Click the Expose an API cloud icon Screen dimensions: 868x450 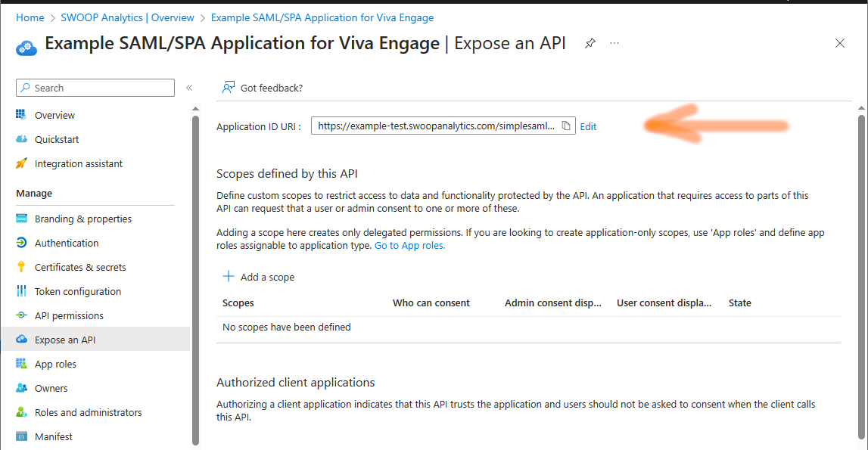(21, 340)
